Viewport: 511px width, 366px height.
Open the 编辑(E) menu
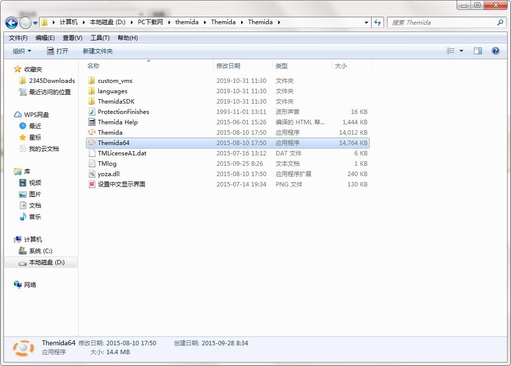(45, 38)
